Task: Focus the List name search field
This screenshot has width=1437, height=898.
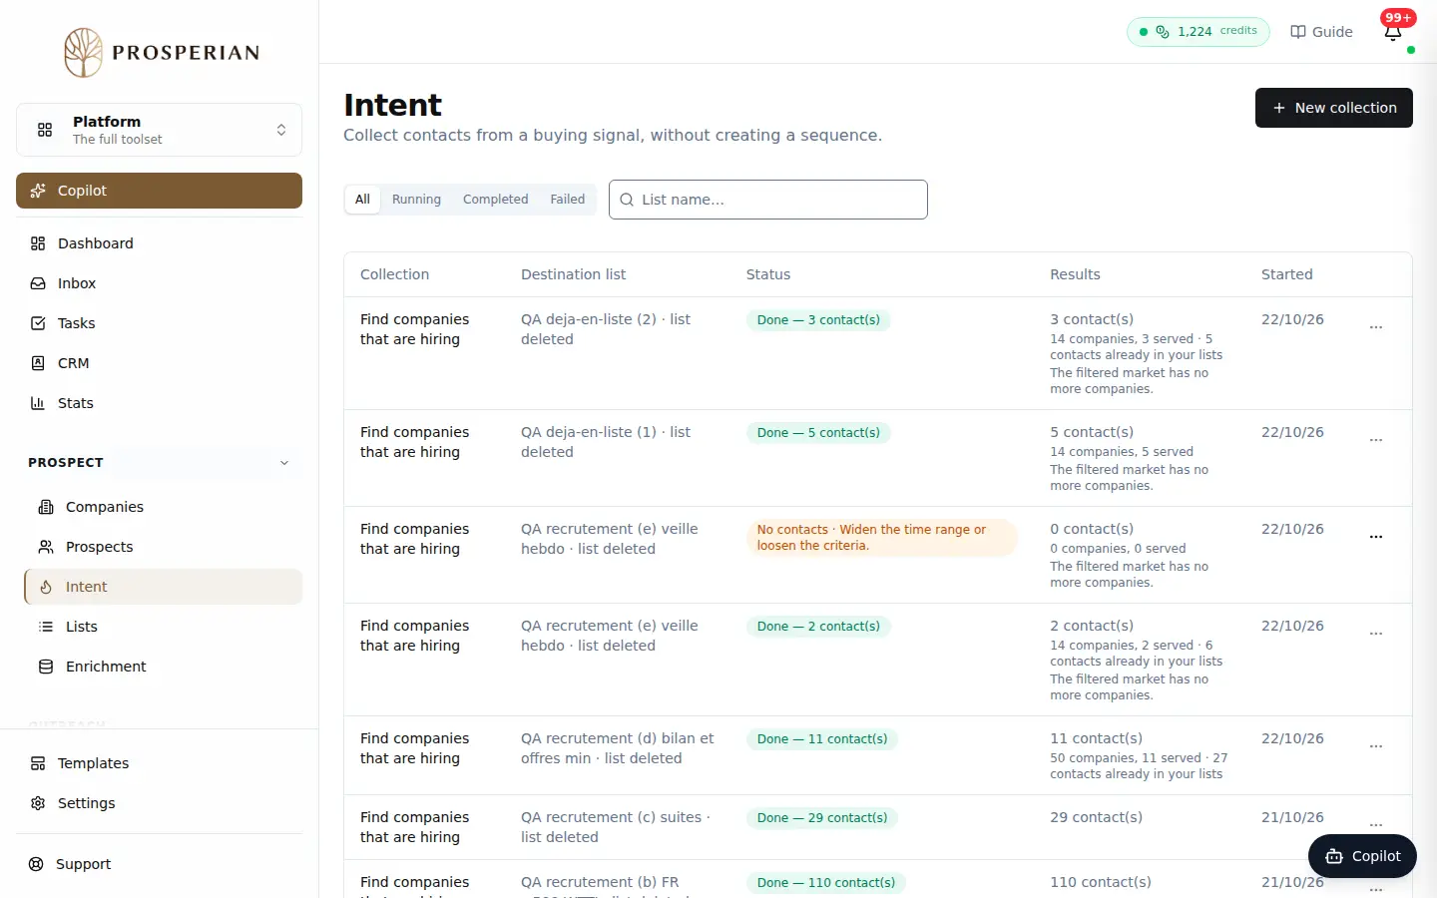Action: (x=768, y=200)
